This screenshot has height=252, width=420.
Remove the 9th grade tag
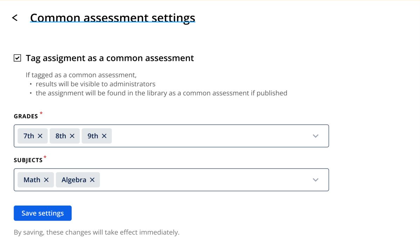(x=104, y=136)
